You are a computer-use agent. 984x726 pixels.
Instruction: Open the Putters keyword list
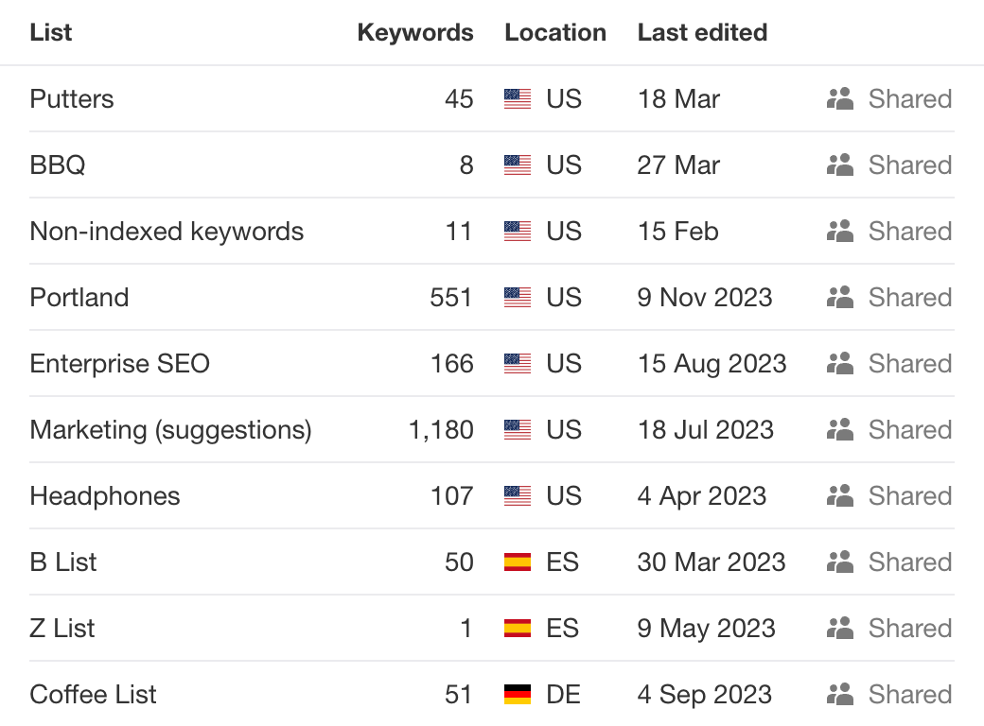click(72, 99)
